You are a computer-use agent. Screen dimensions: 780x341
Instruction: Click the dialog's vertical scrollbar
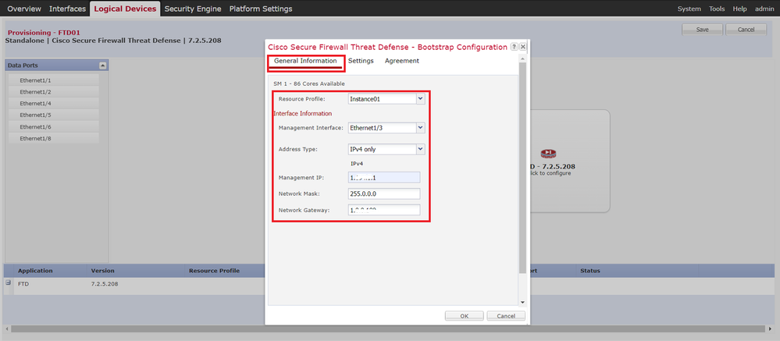tap(522, 168)
